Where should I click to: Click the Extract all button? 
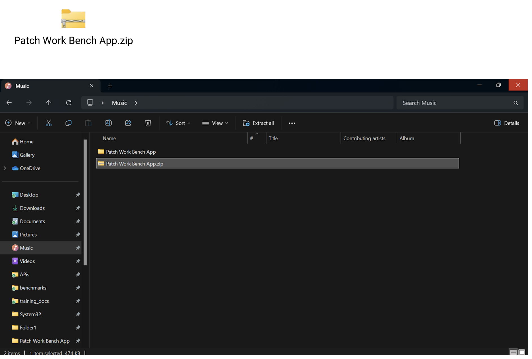point(258,123)
